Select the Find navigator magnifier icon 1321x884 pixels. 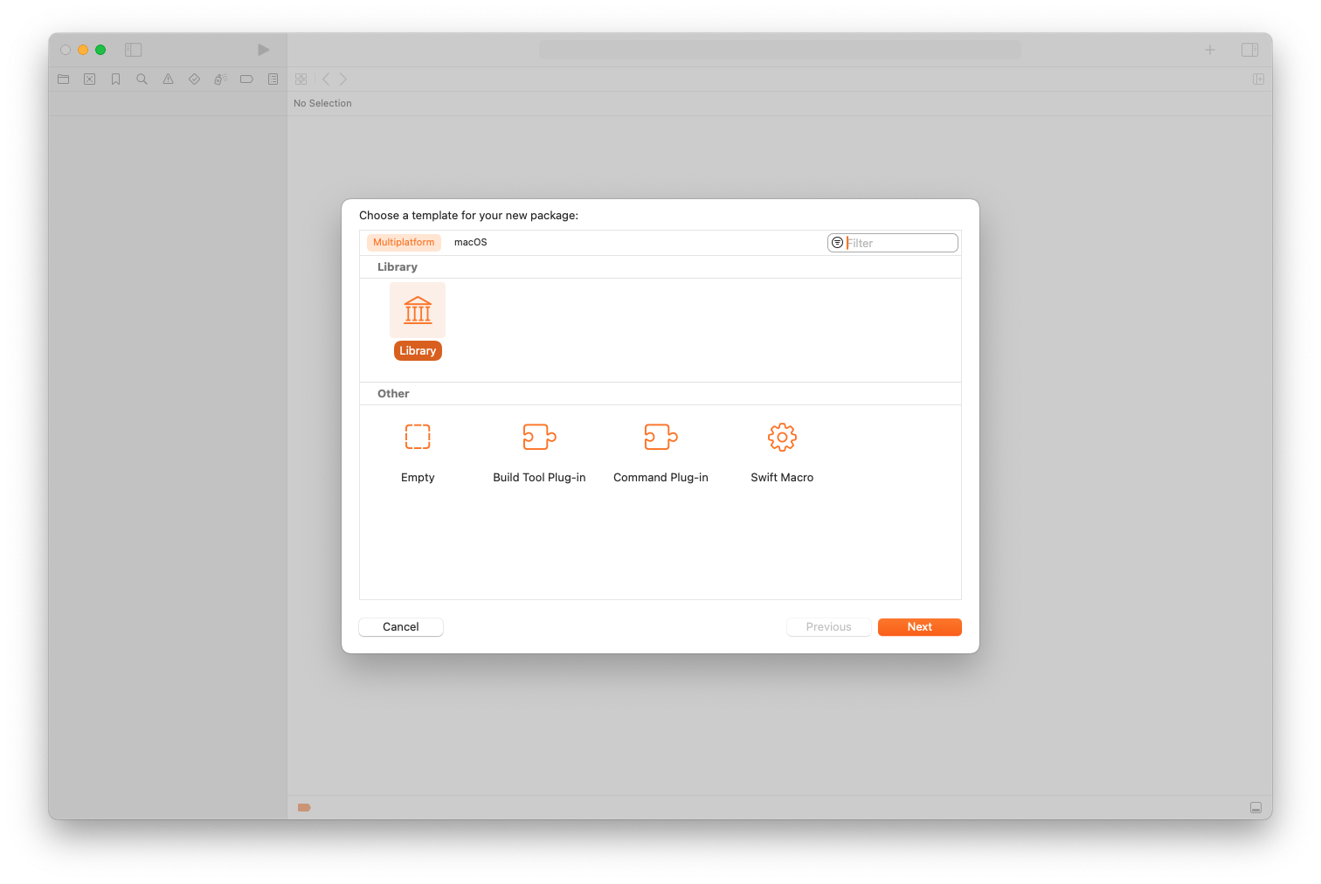tap(142, 79)
